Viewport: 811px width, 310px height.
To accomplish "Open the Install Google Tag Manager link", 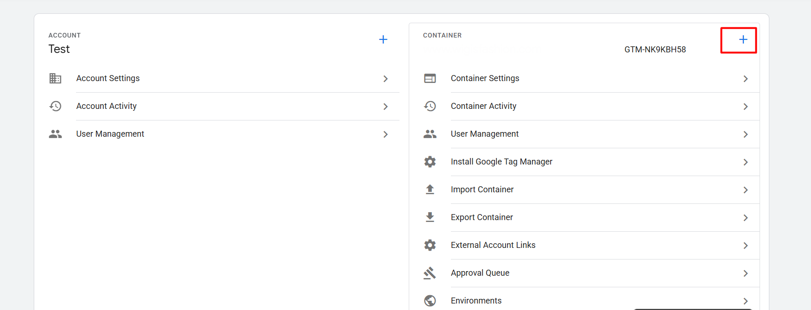I will (501, 162).
